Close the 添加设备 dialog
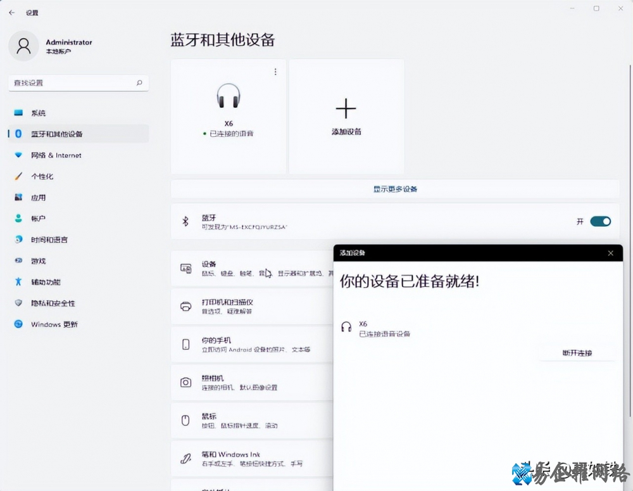The height and width of the screenshot is (491, 633). click(x=610, y=253)
